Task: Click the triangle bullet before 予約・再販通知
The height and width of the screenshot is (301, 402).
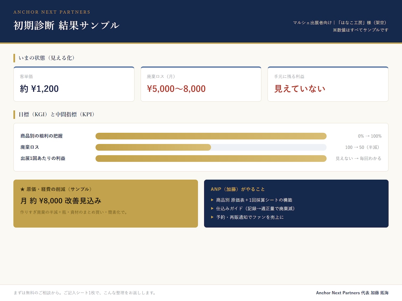Action: [212, 217]
